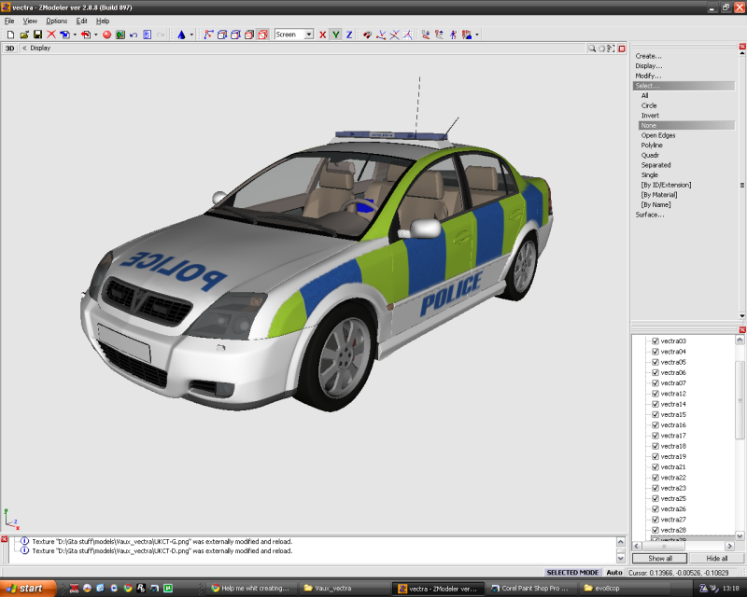Toggle the X axis lock
The image size is (747, 597).
pos(322,35)
